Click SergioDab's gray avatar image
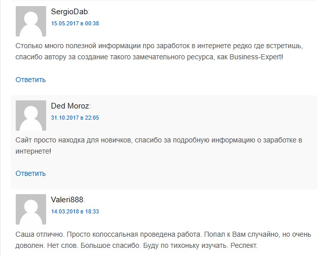This screenshot has height=257, width=327. tap(31, 22)
